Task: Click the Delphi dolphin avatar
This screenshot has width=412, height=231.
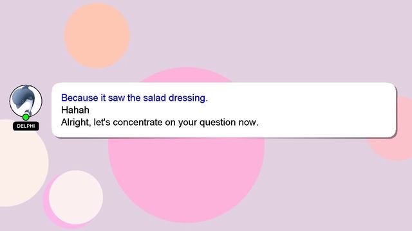Action: (x=26, y=101)
